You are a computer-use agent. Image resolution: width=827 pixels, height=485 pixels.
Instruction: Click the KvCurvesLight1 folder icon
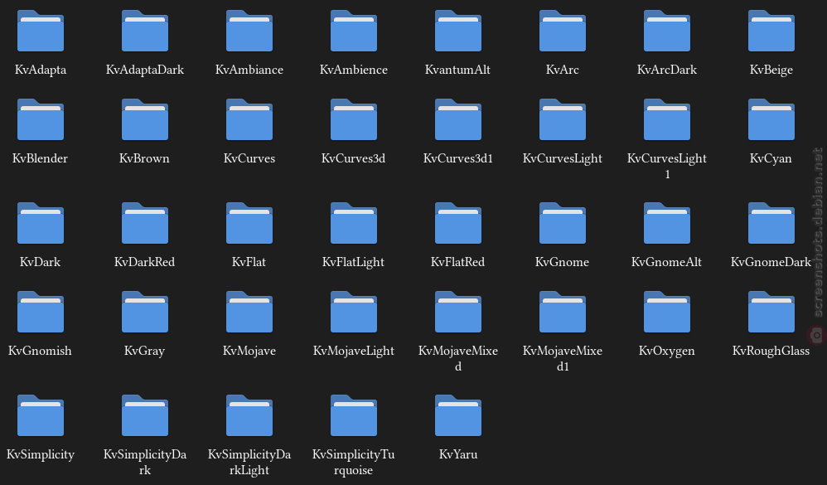point(667,119)
